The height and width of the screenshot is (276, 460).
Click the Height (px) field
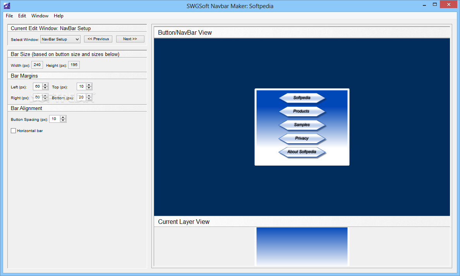tap(74, 65)
